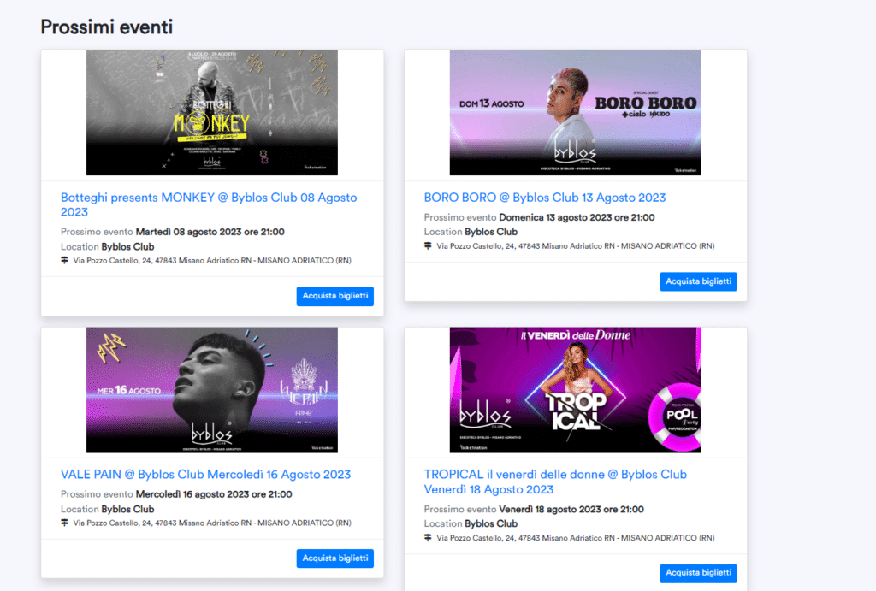Click the TROPICAL pool party poster image
This screenshot has width=876, height=591.
[576, 390]
